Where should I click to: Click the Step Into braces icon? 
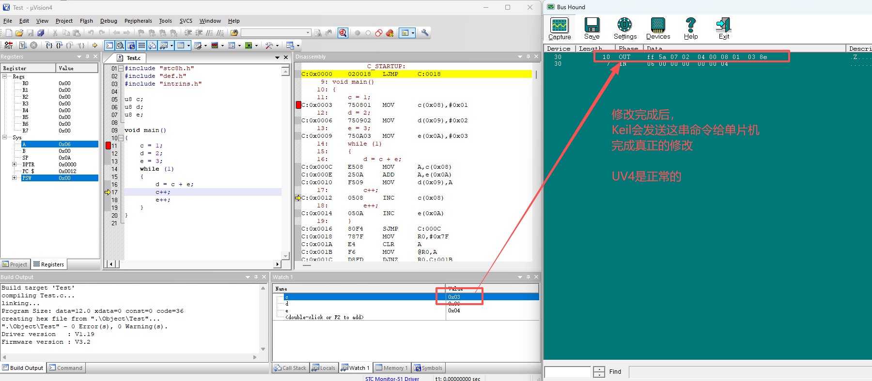(48, 45)
